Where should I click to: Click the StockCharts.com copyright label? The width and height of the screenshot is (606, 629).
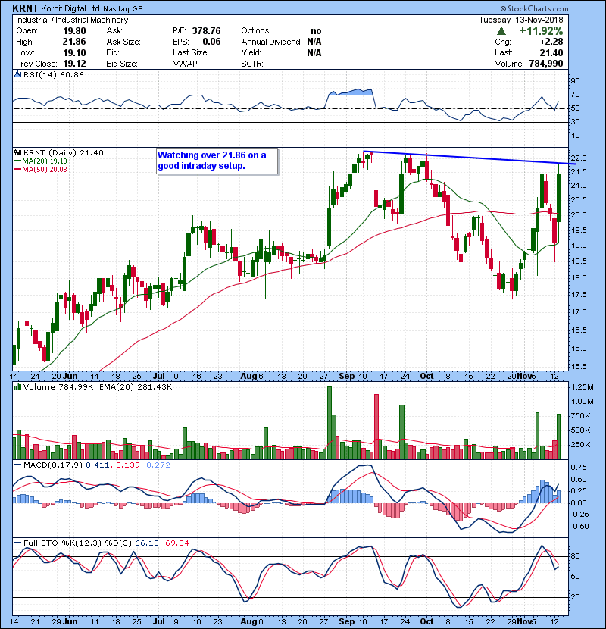(x=534, y=8)
